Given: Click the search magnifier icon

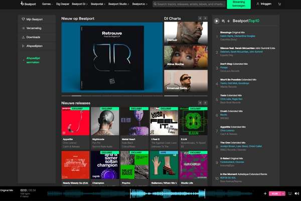Looking at the screenshot, I should coord(155,4).
